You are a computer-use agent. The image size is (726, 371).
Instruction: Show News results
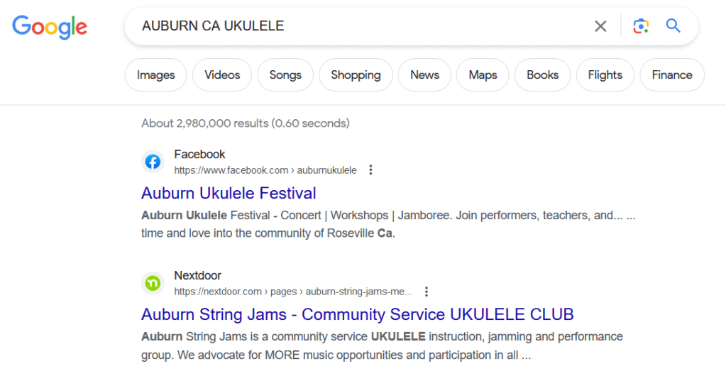click(x=424, y=75)
